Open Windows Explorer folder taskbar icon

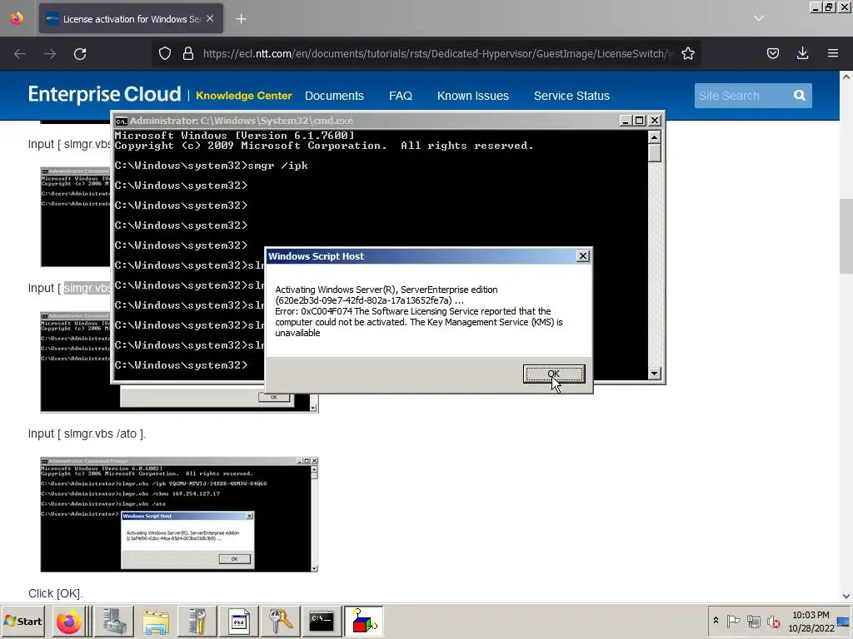pos(156,621)
